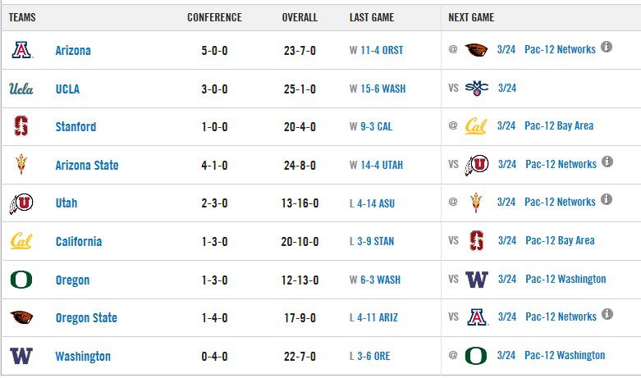Click the Arizona Wildcats logo in Teams column

tap(21, 50)
